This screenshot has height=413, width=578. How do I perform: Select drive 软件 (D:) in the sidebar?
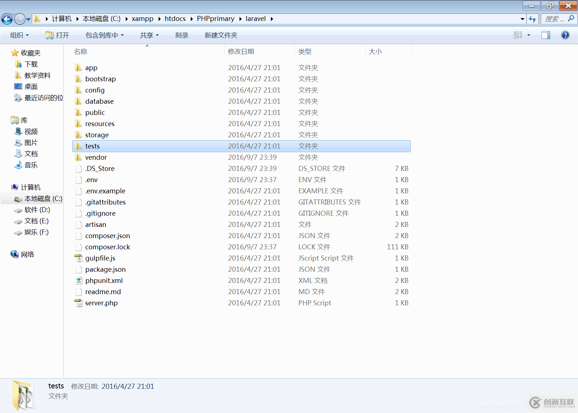click(37, 210)
